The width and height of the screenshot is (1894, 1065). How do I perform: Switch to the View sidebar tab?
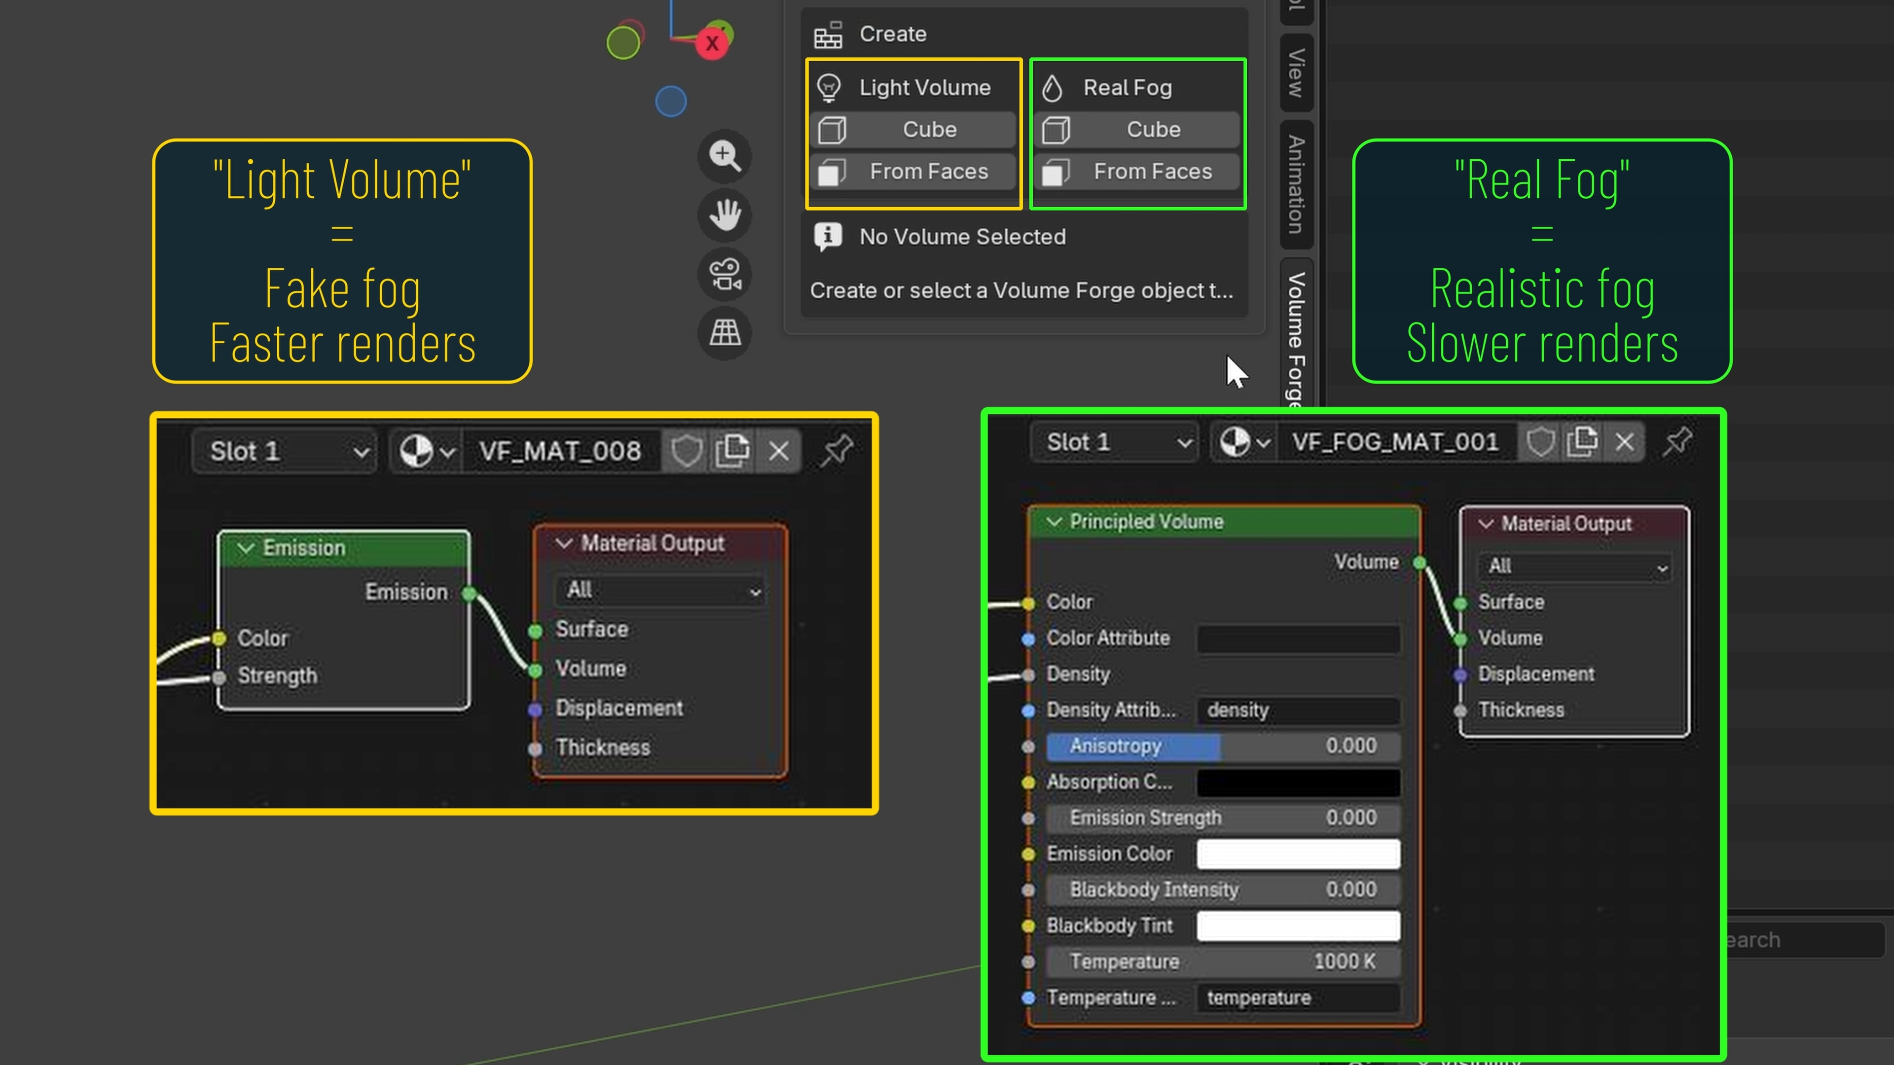click(x=1296, y=72)
